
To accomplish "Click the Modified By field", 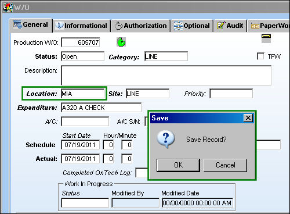I will [135, 203].
